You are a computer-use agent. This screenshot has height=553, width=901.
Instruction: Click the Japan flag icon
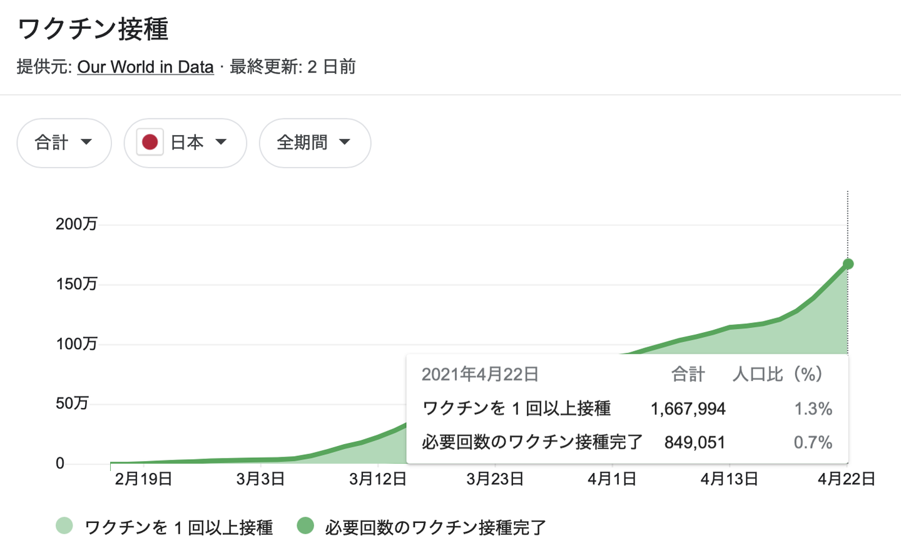click(150, 143)
